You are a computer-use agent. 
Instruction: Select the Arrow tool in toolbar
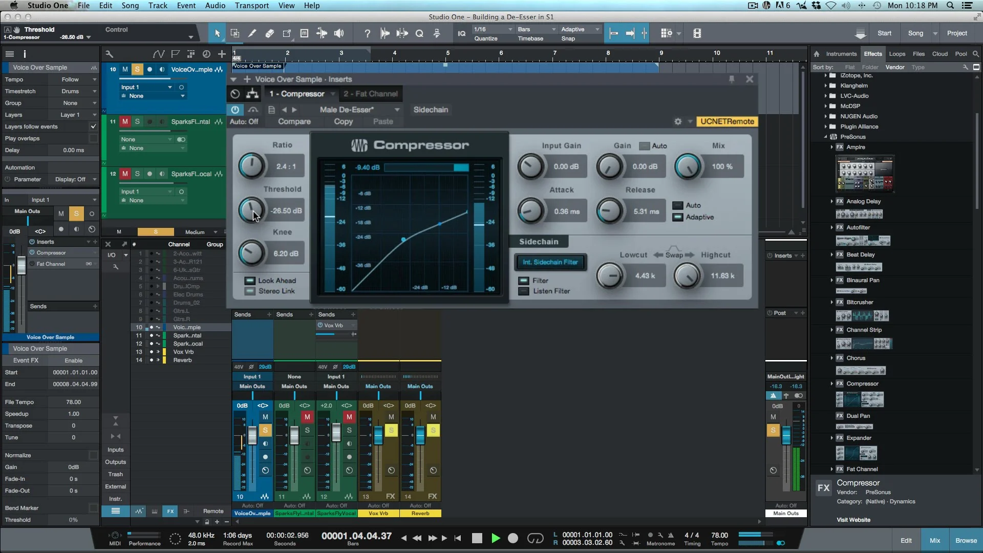pos(217,34)
